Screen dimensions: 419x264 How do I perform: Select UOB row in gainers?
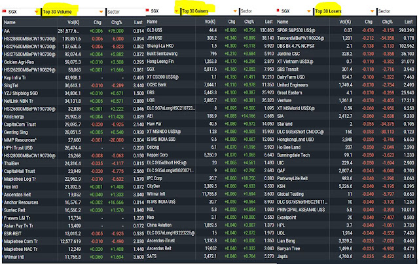(211, 100)
